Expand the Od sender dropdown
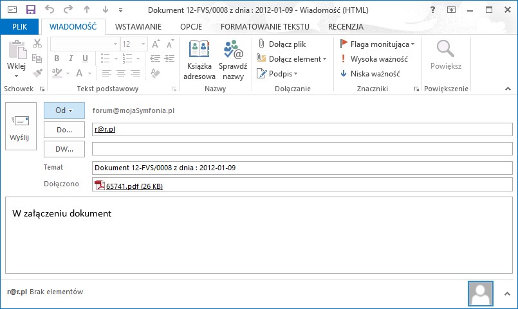 pyautogui.click(x=64, y=110)
